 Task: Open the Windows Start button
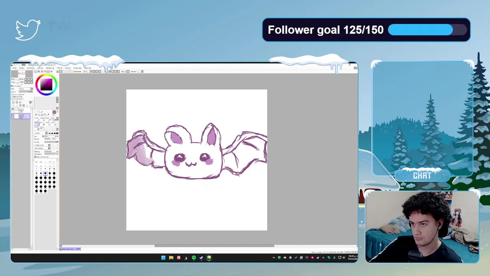(163, 258)
